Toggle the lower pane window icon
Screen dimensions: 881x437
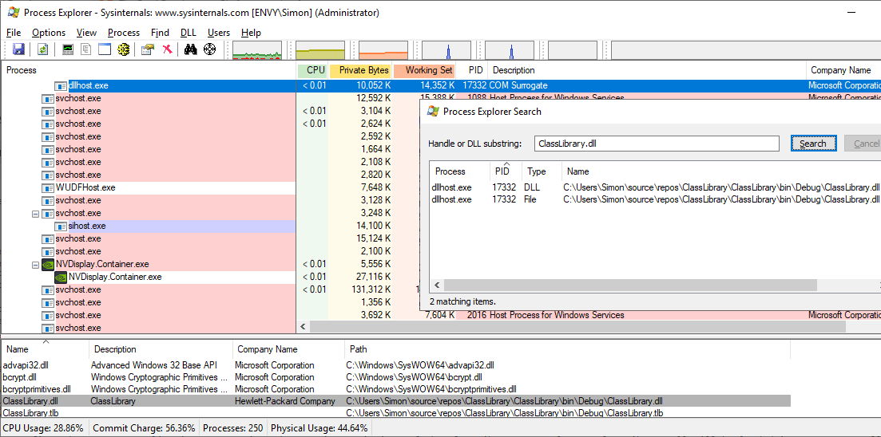(x=105, y=49)
